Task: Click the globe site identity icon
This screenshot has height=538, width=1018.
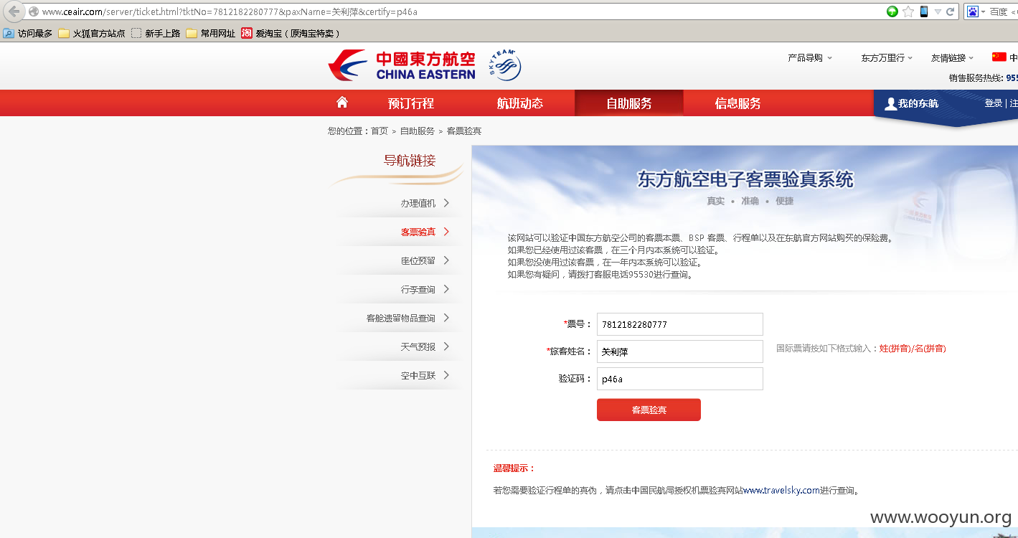Action: point(33,11)
